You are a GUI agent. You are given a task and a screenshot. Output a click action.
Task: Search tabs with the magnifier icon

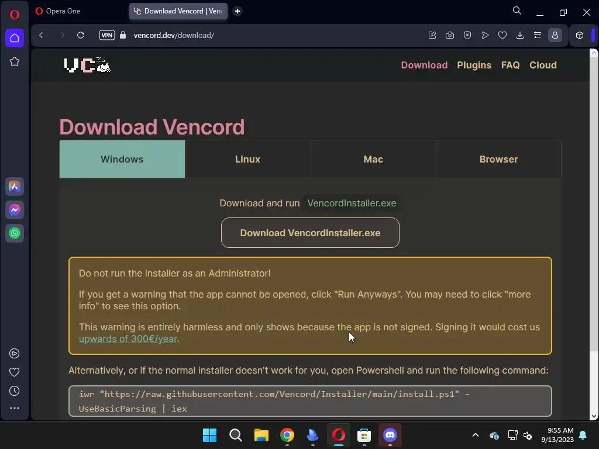[x=517, y=11]
